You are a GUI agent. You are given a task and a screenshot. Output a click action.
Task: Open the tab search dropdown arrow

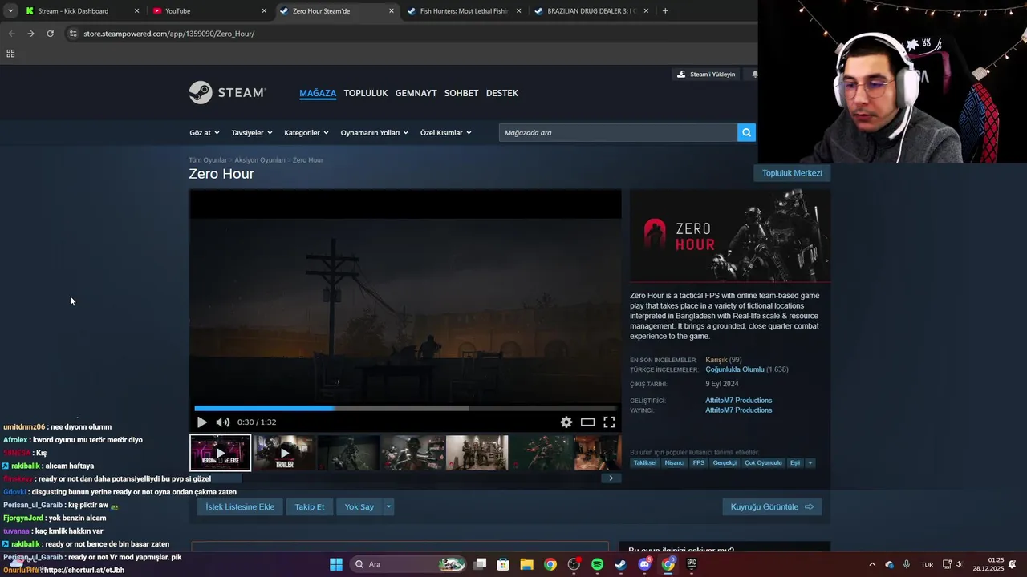tap(10, 11)
